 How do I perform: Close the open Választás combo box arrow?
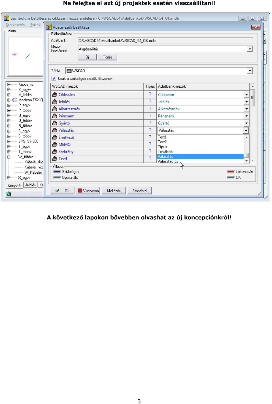coord(246,130)
